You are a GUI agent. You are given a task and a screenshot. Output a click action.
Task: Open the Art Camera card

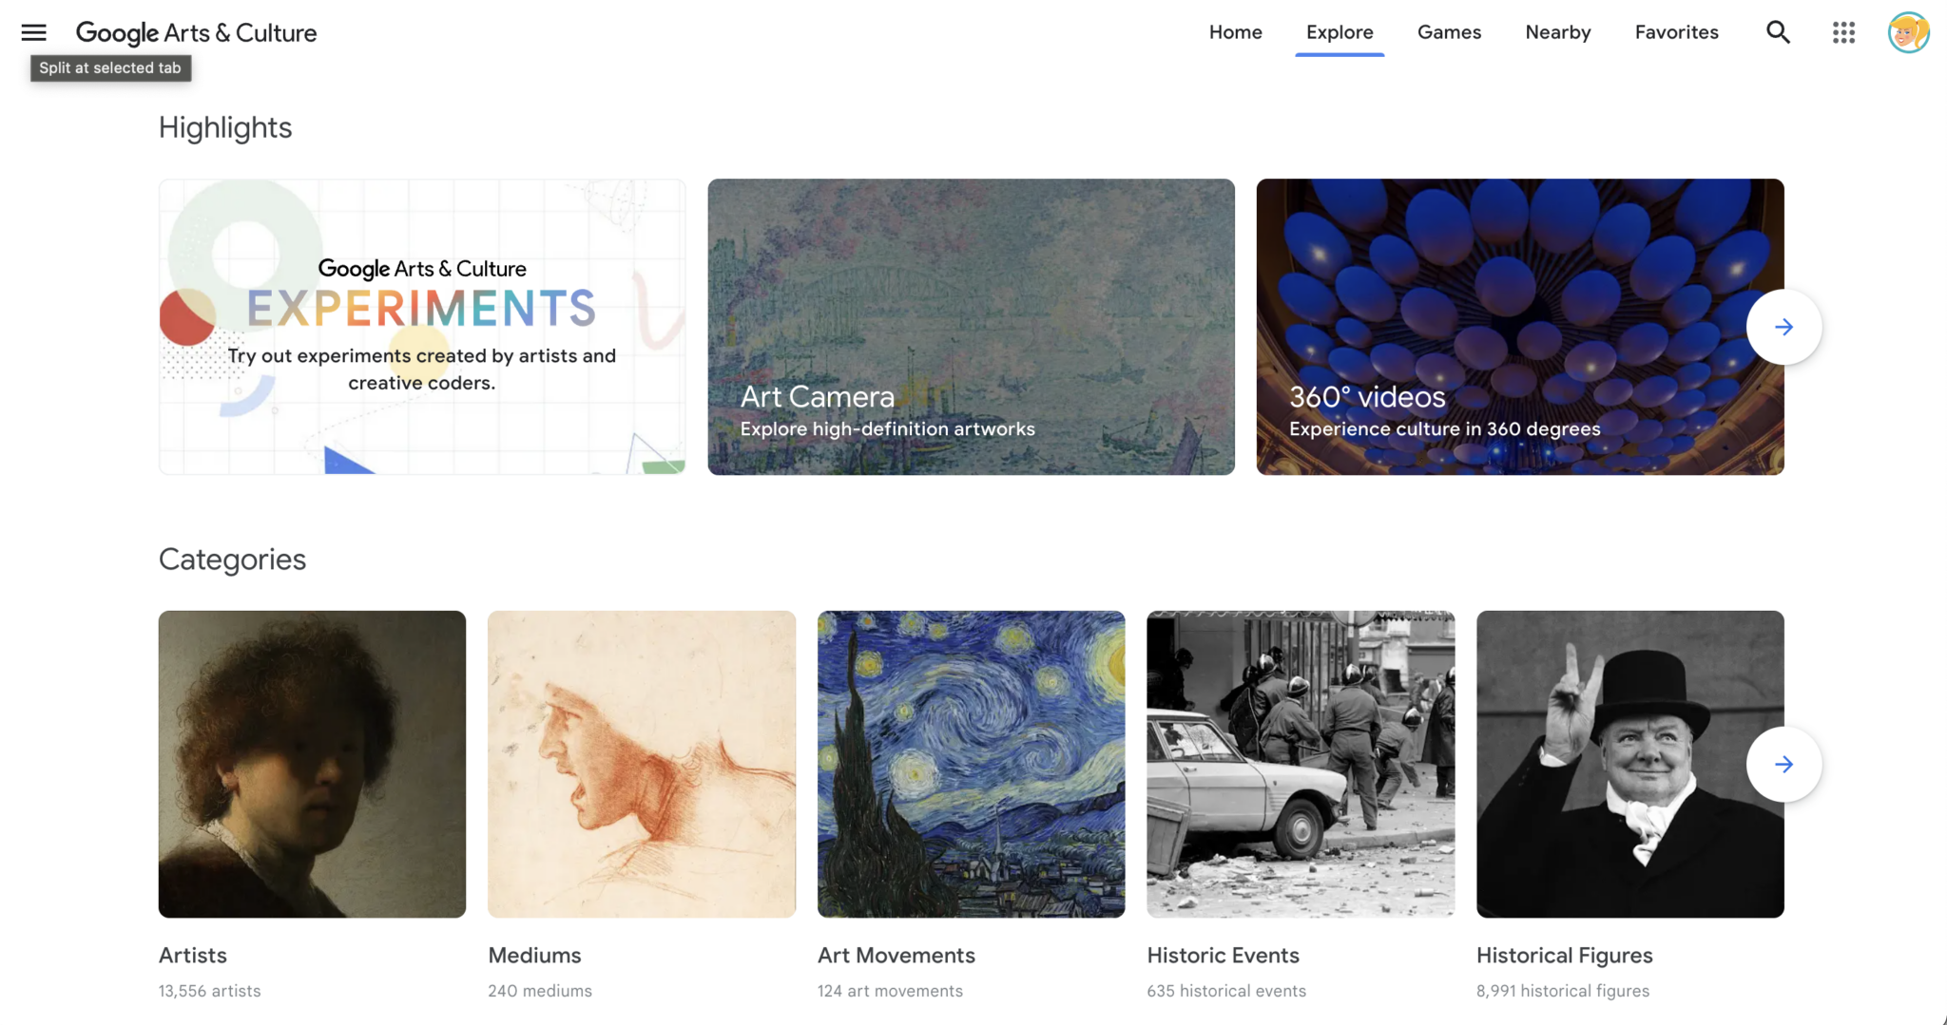(x=971, y=327)
